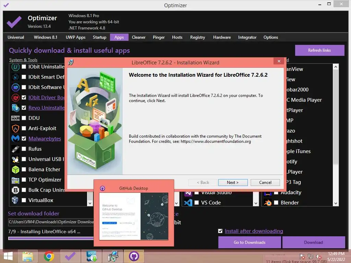Toggle Install after downloading checkbox

point(220,231)
